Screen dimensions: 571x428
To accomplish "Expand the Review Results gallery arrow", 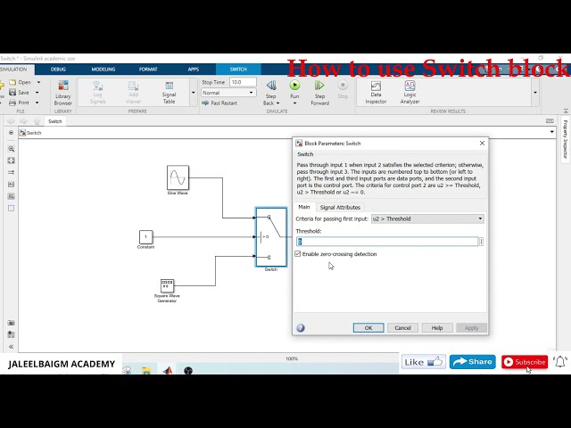I will 535,93.
